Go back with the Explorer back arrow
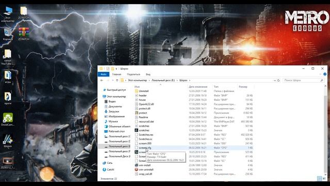This screenshot has height=186, width=330. (x=102, y=81)
